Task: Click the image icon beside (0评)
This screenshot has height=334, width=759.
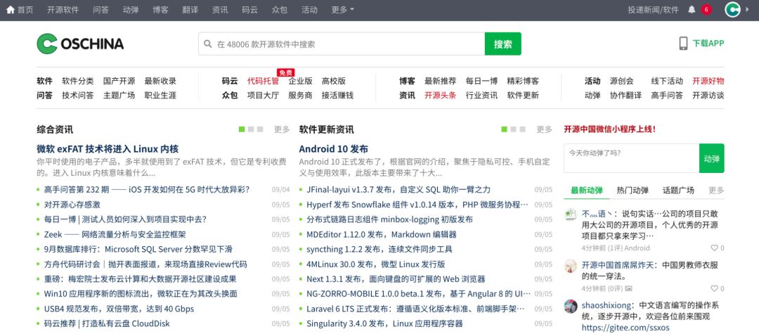Action: tap(629, 288)
